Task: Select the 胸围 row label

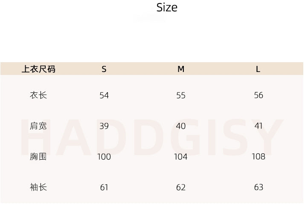Action: 38,157
